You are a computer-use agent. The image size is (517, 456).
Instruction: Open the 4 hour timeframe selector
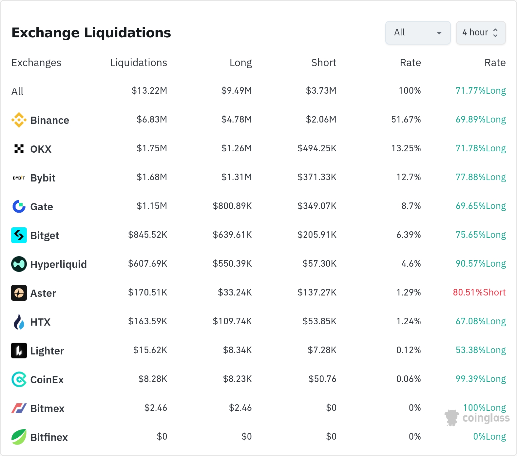[480, 33]
